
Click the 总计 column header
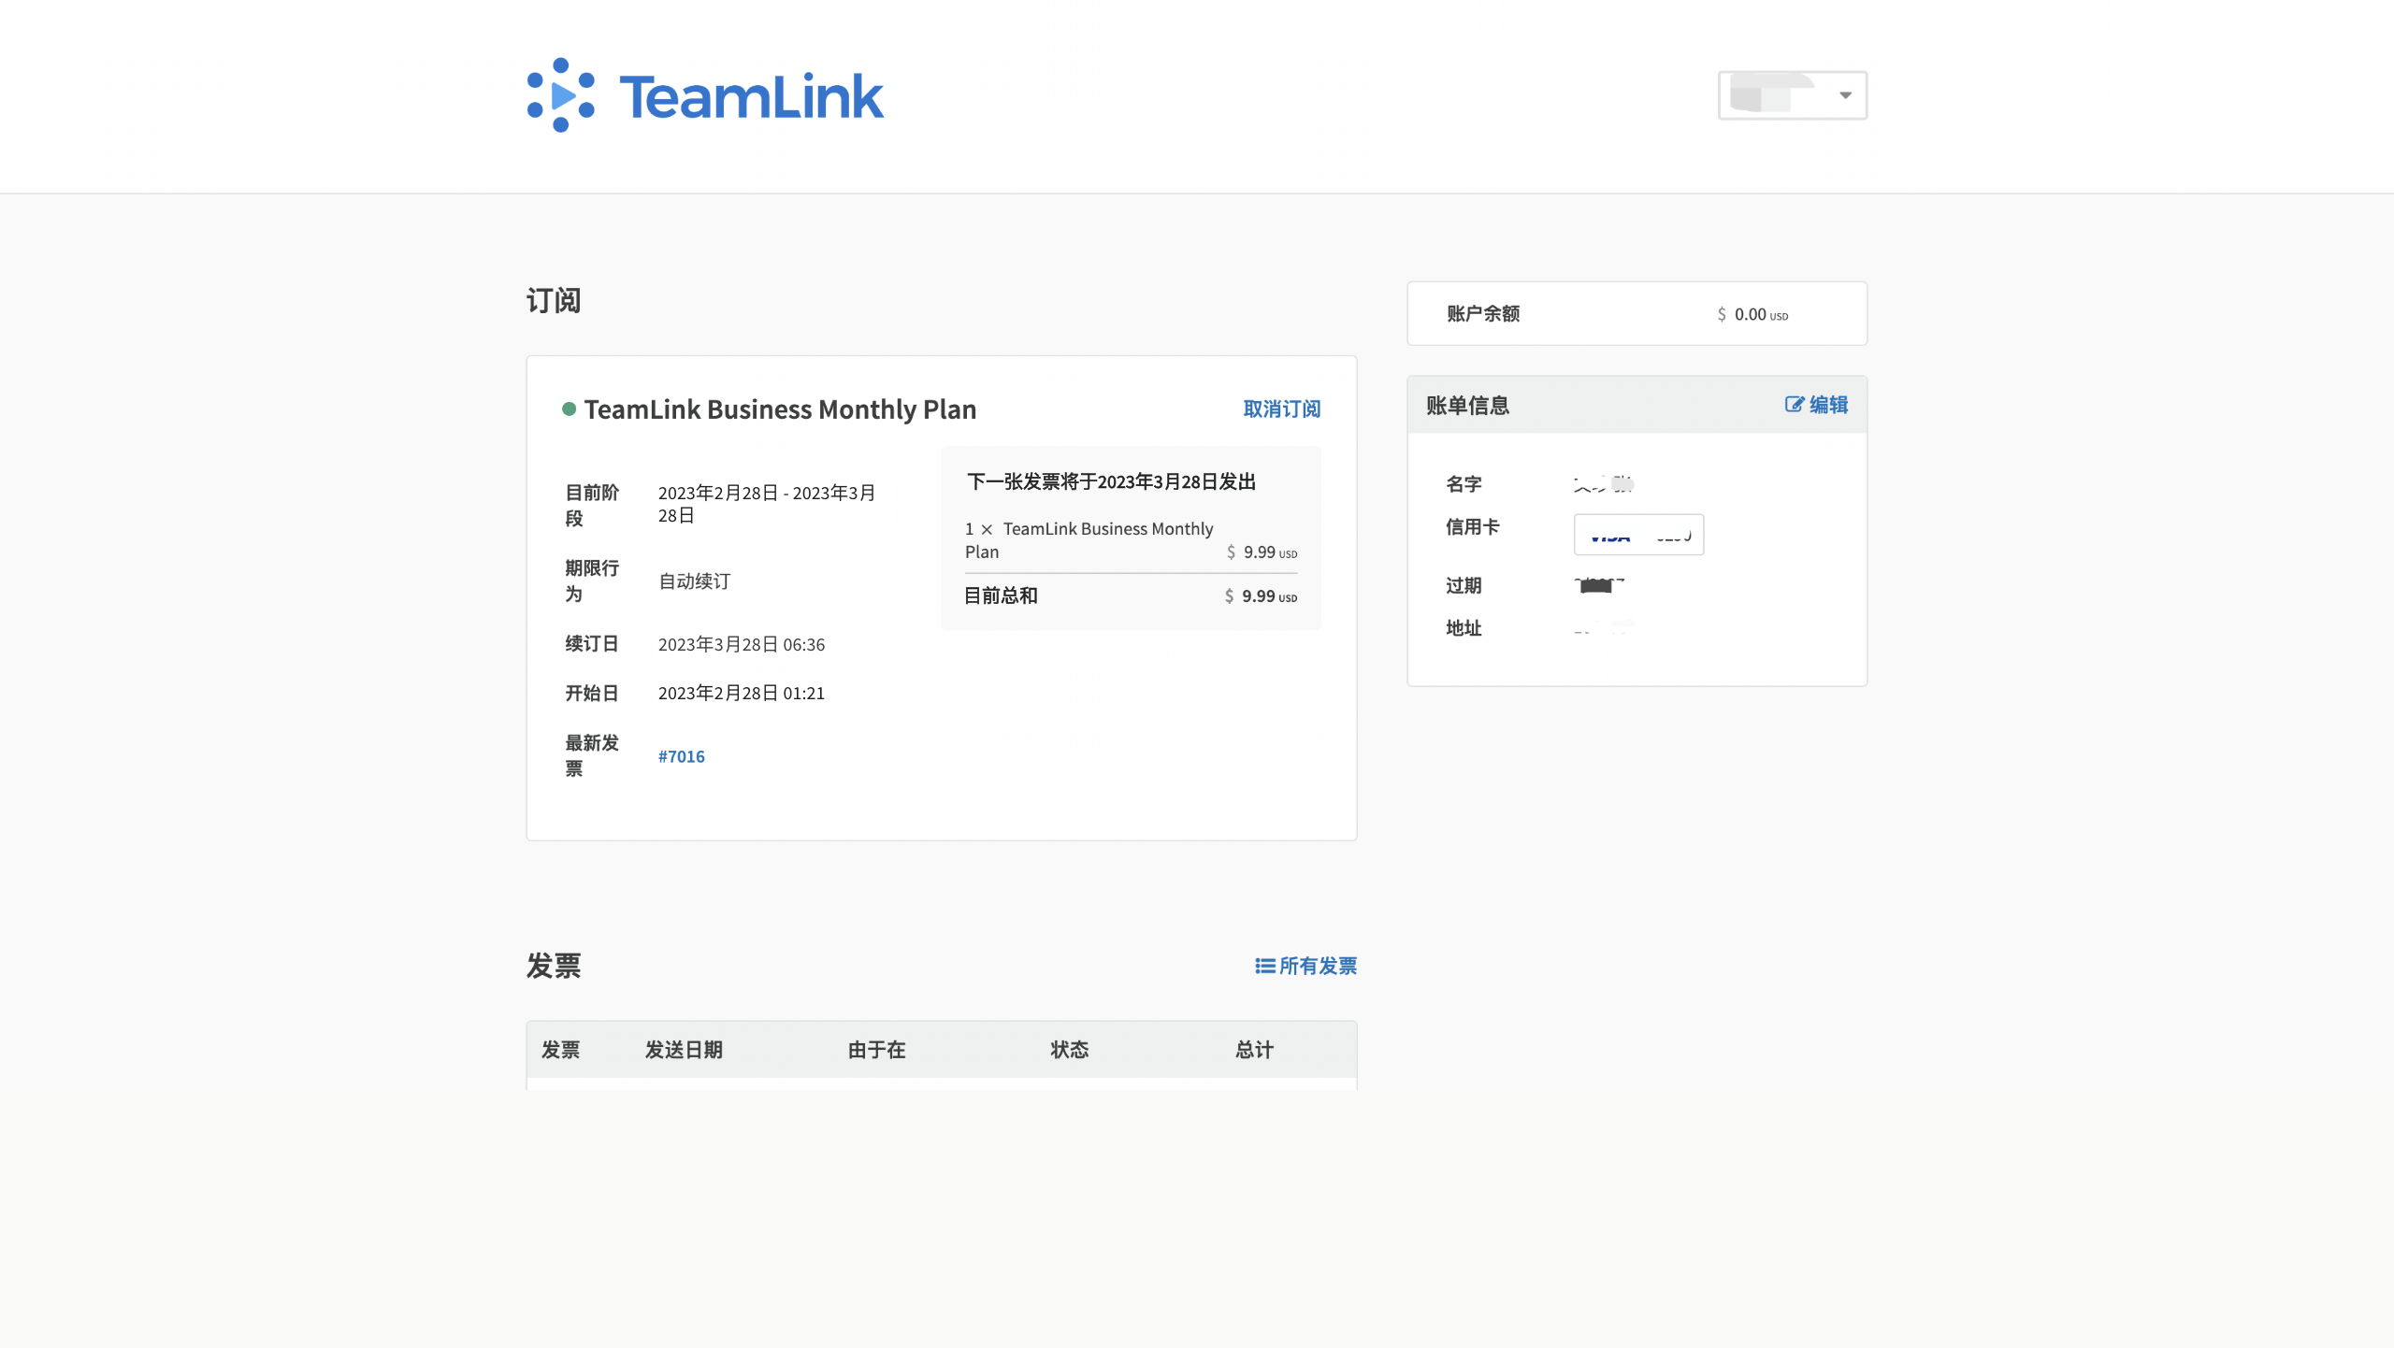click(1254, 1050)
